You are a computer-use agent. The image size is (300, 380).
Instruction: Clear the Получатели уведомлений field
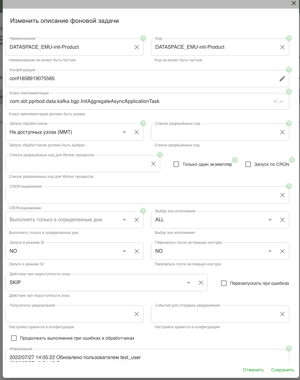click(137, 314)
